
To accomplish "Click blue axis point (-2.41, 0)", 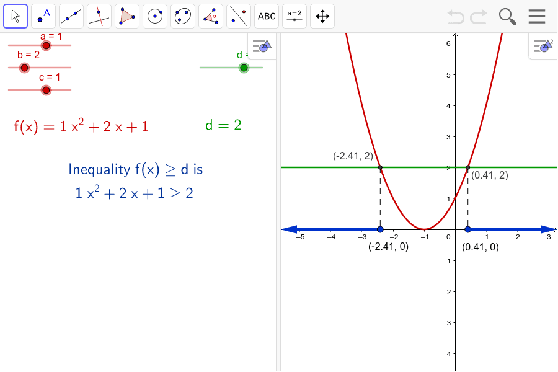I will (380, 229).
